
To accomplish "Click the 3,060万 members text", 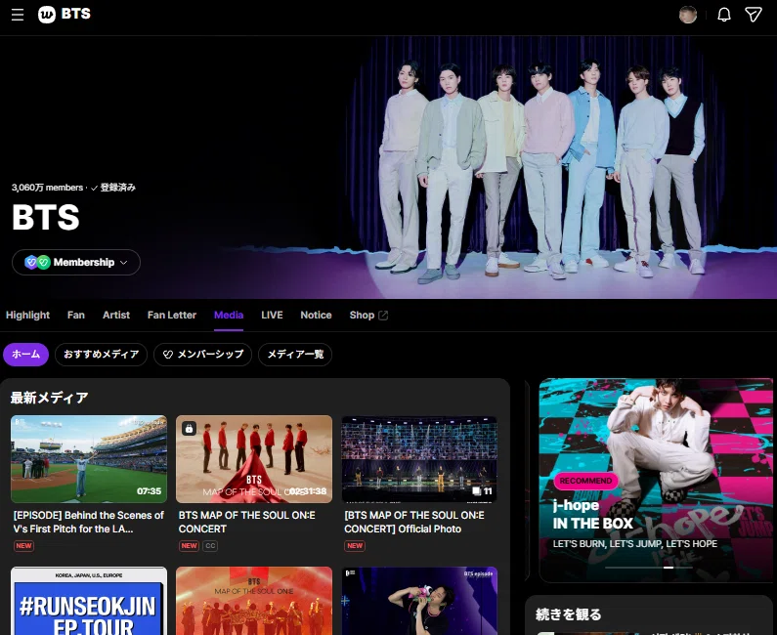I will pos(47,188).
